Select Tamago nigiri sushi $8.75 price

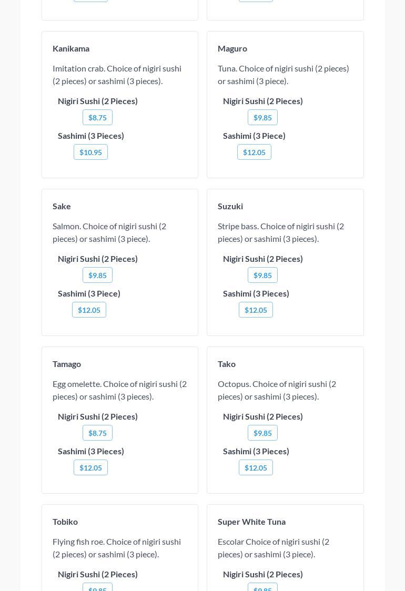(97, 433)
